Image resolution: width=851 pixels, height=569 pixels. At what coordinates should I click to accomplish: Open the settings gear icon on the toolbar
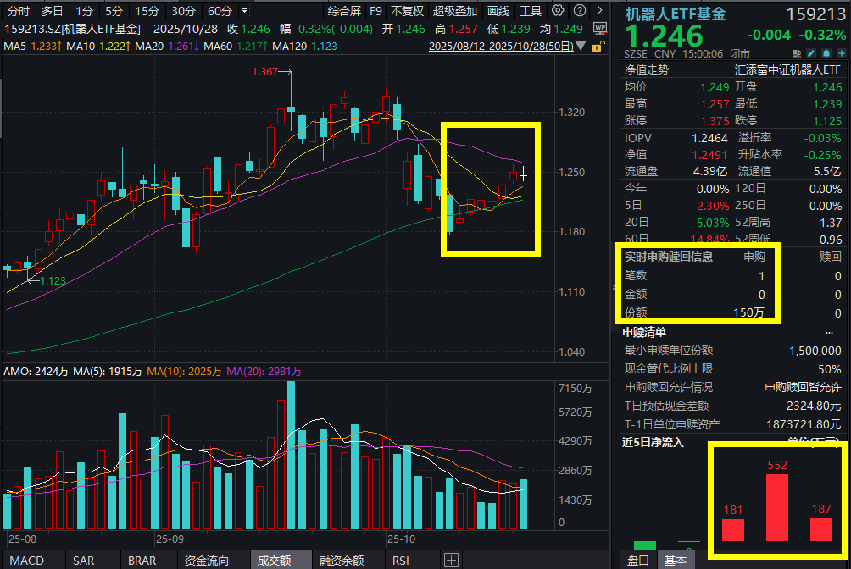pos(558,10)
